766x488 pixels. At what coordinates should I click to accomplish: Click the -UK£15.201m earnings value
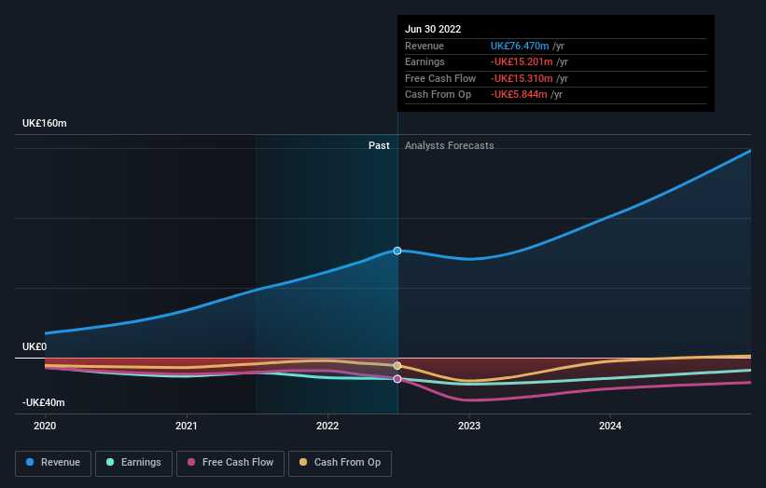522,61
